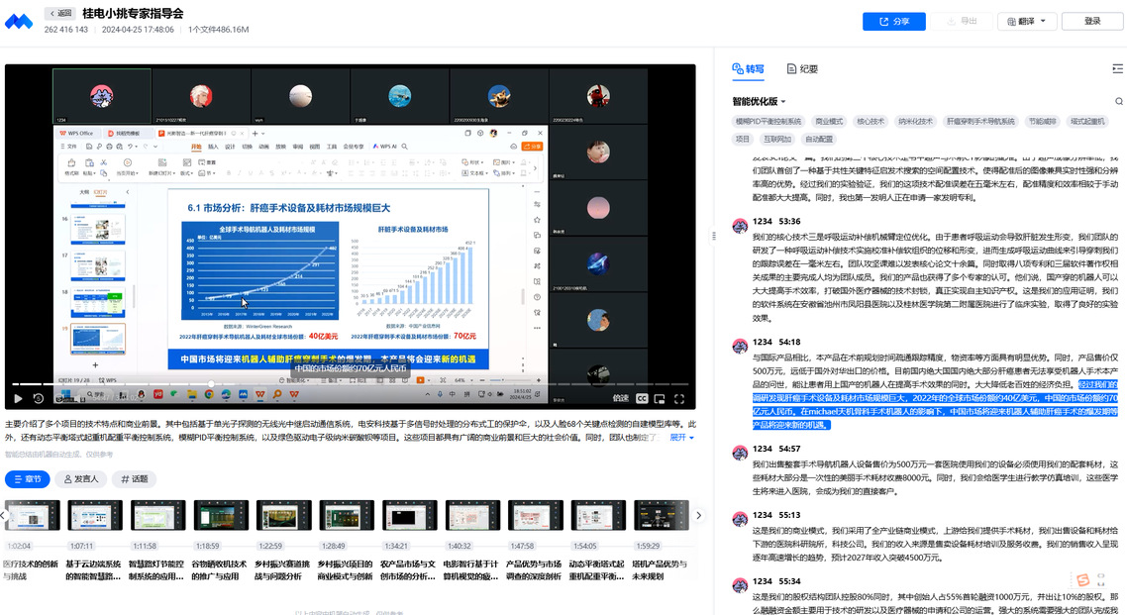The height and width of the screenshot is (615, 1127).
Task: Click the 登录 login button
Action: coord(1092,21)
